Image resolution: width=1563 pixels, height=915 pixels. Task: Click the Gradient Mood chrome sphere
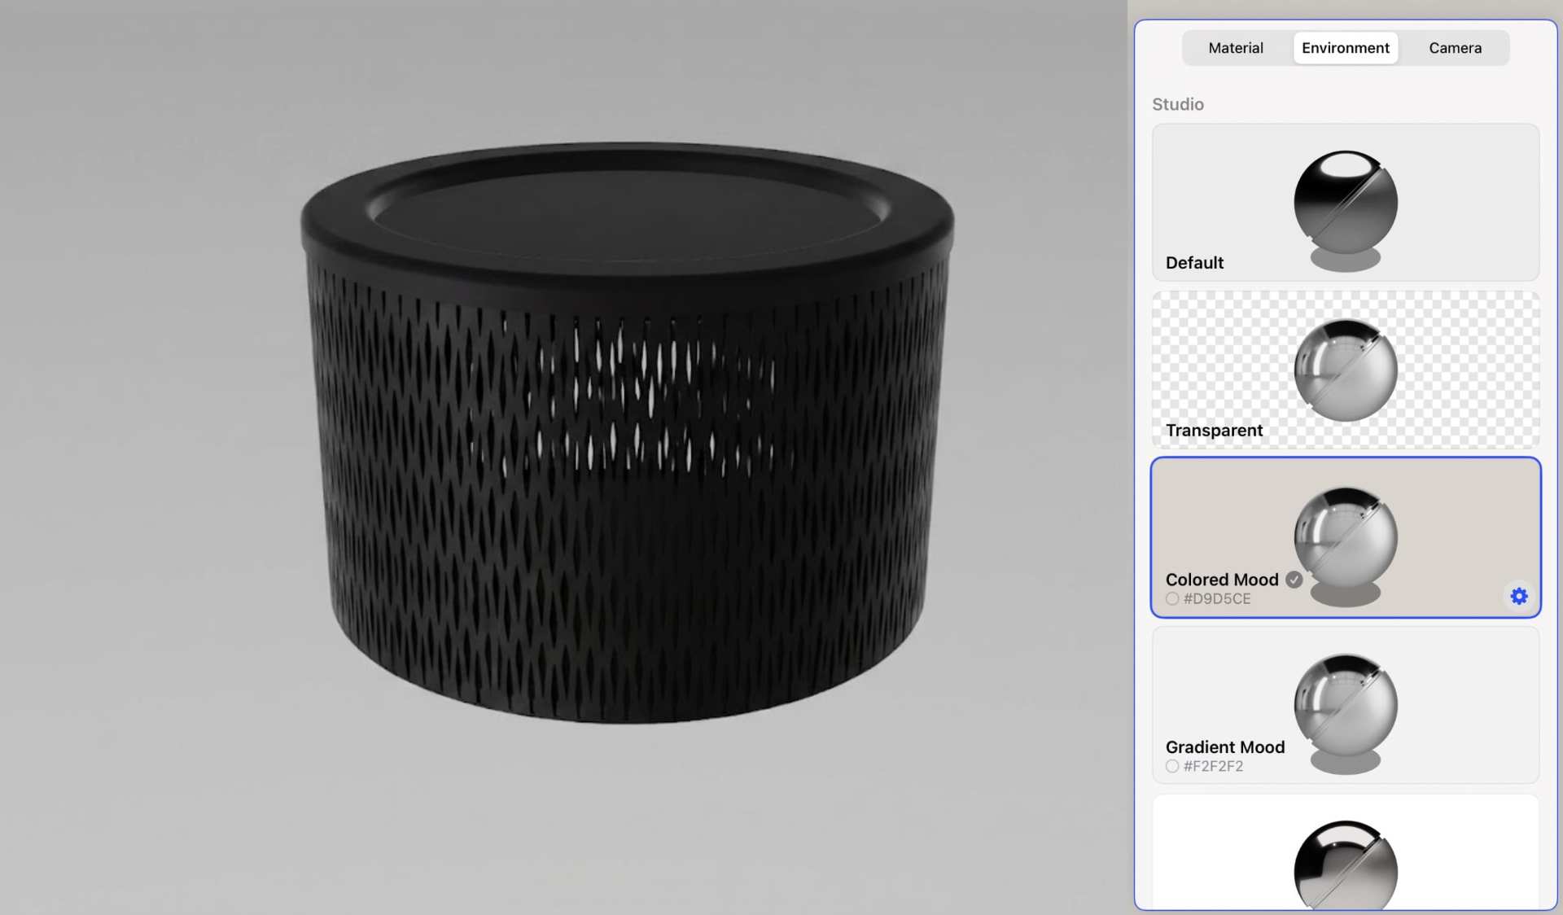(x=1345, y=705)
